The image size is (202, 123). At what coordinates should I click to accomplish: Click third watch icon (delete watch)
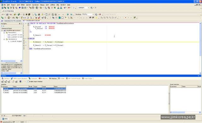9,81
